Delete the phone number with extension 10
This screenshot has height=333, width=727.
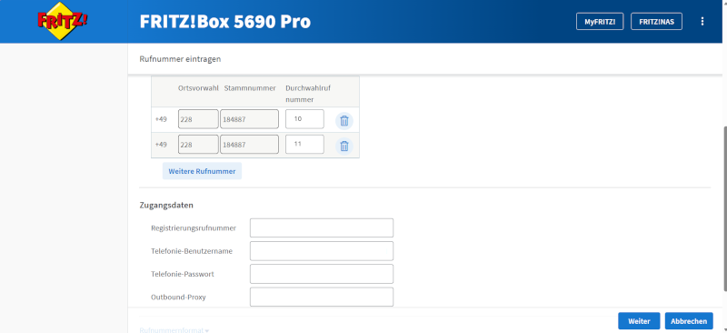pos(344,121)
